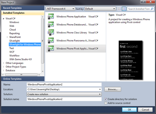Screen dimensions: 156x114
Task: Click the tree scroll right arrow
Action: (39, 75)
